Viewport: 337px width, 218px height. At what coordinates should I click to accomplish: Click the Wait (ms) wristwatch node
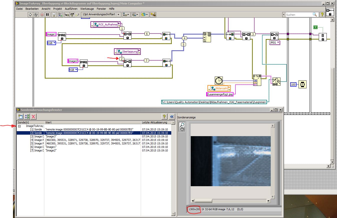(x=302, y=84)
